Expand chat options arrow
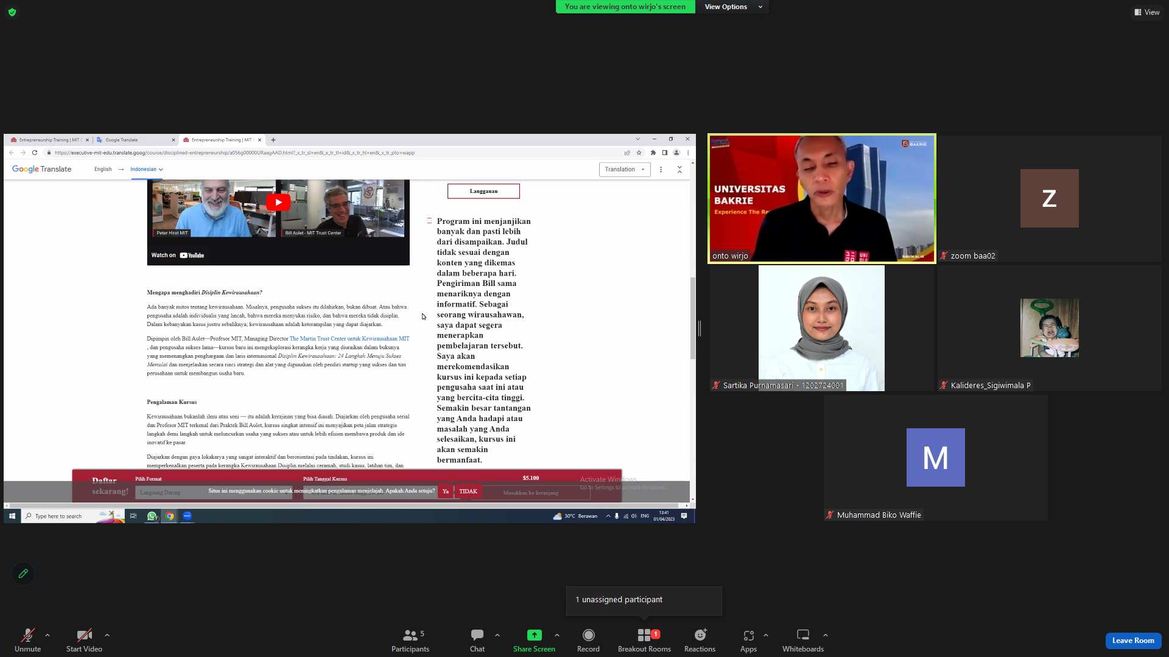 pyautogui.click(x=497, y=635)
